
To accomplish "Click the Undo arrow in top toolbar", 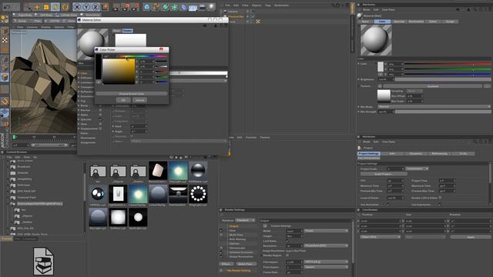I will (7, 7).
